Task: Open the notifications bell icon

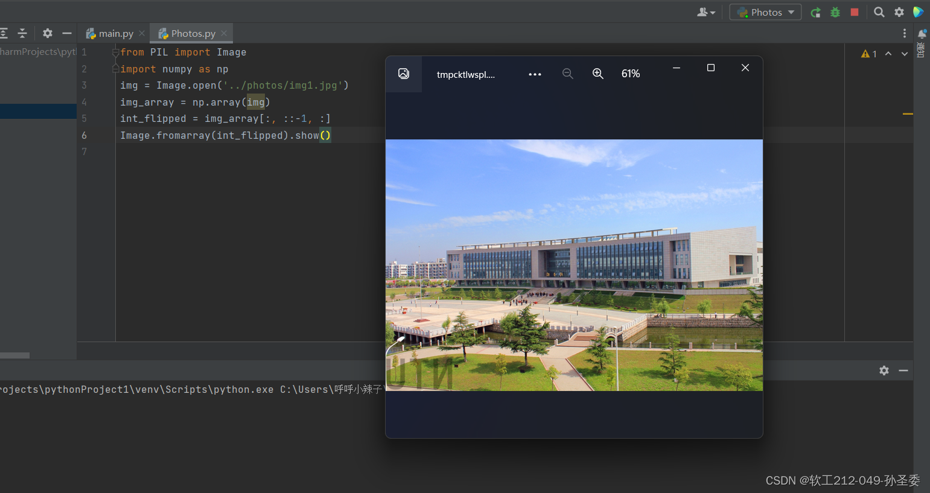Action: point(922,33)
